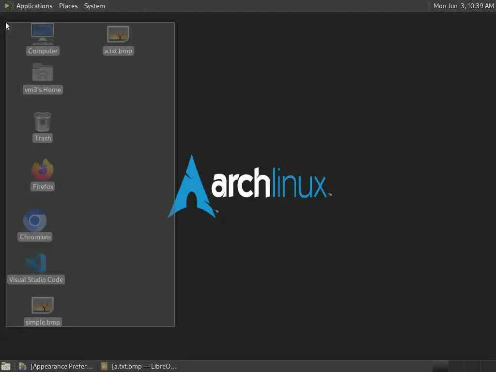Click the Computer icon label text
This screenshot has width=496, height=372.
pyautogui.click(x=43, y=51)
